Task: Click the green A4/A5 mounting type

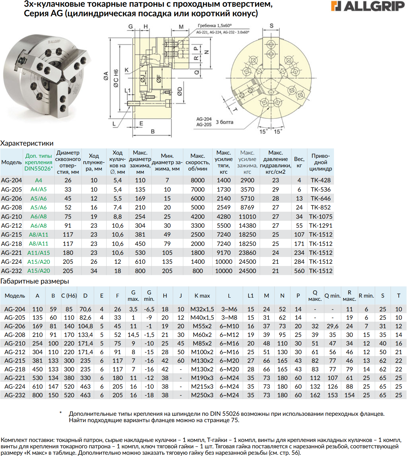Action: [39, 189]
